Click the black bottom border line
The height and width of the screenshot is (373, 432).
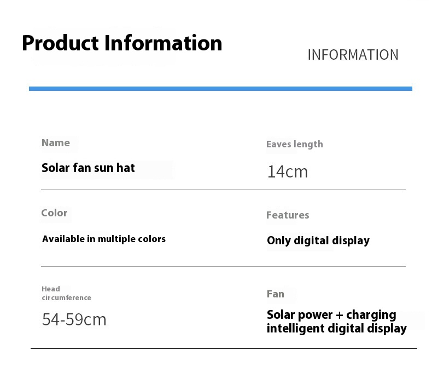click(224, 348)
